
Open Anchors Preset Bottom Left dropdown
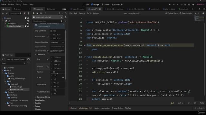(x=57, y=51)
